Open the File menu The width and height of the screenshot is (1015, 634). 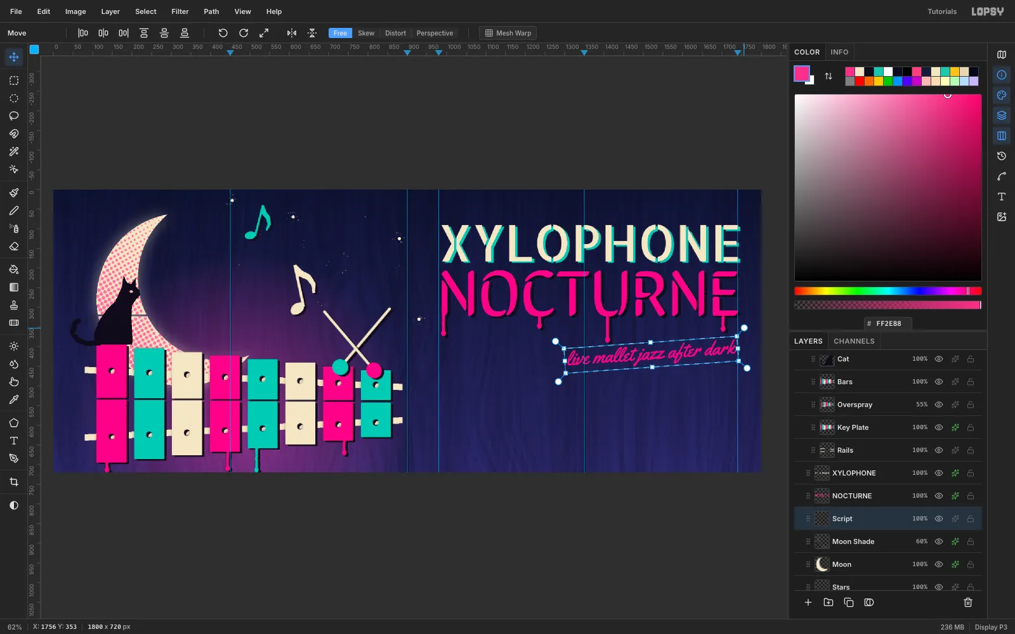(x=16, y=11)
